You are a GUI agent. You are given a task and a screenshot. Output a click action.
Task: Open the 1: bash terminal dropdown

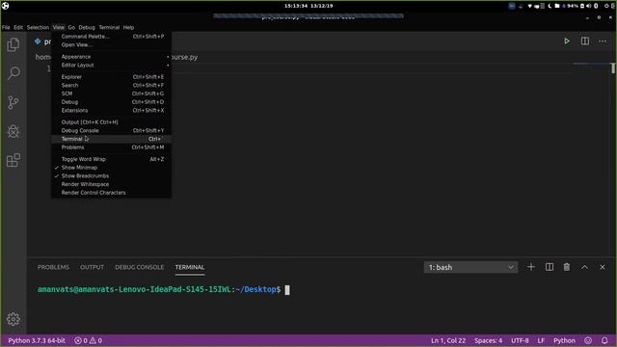pos(470,267)
